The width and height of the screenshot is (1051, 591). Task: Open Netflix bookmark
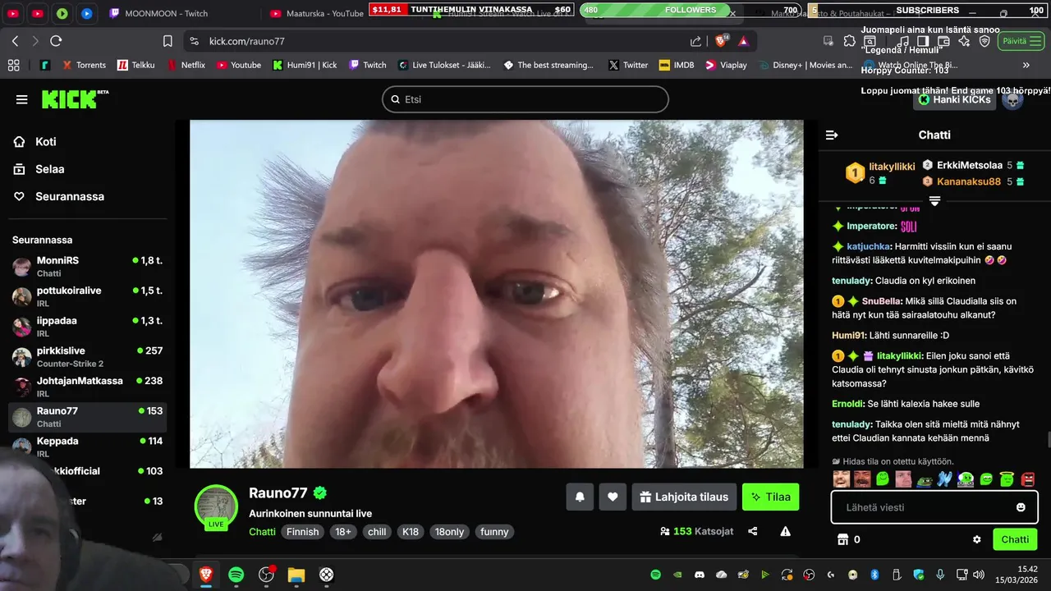click(186, 65)
